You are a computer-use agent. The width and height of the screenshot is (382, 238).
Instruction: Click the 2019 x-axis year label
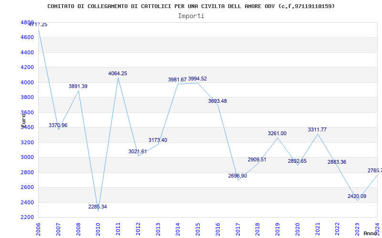tap(278, 229)
